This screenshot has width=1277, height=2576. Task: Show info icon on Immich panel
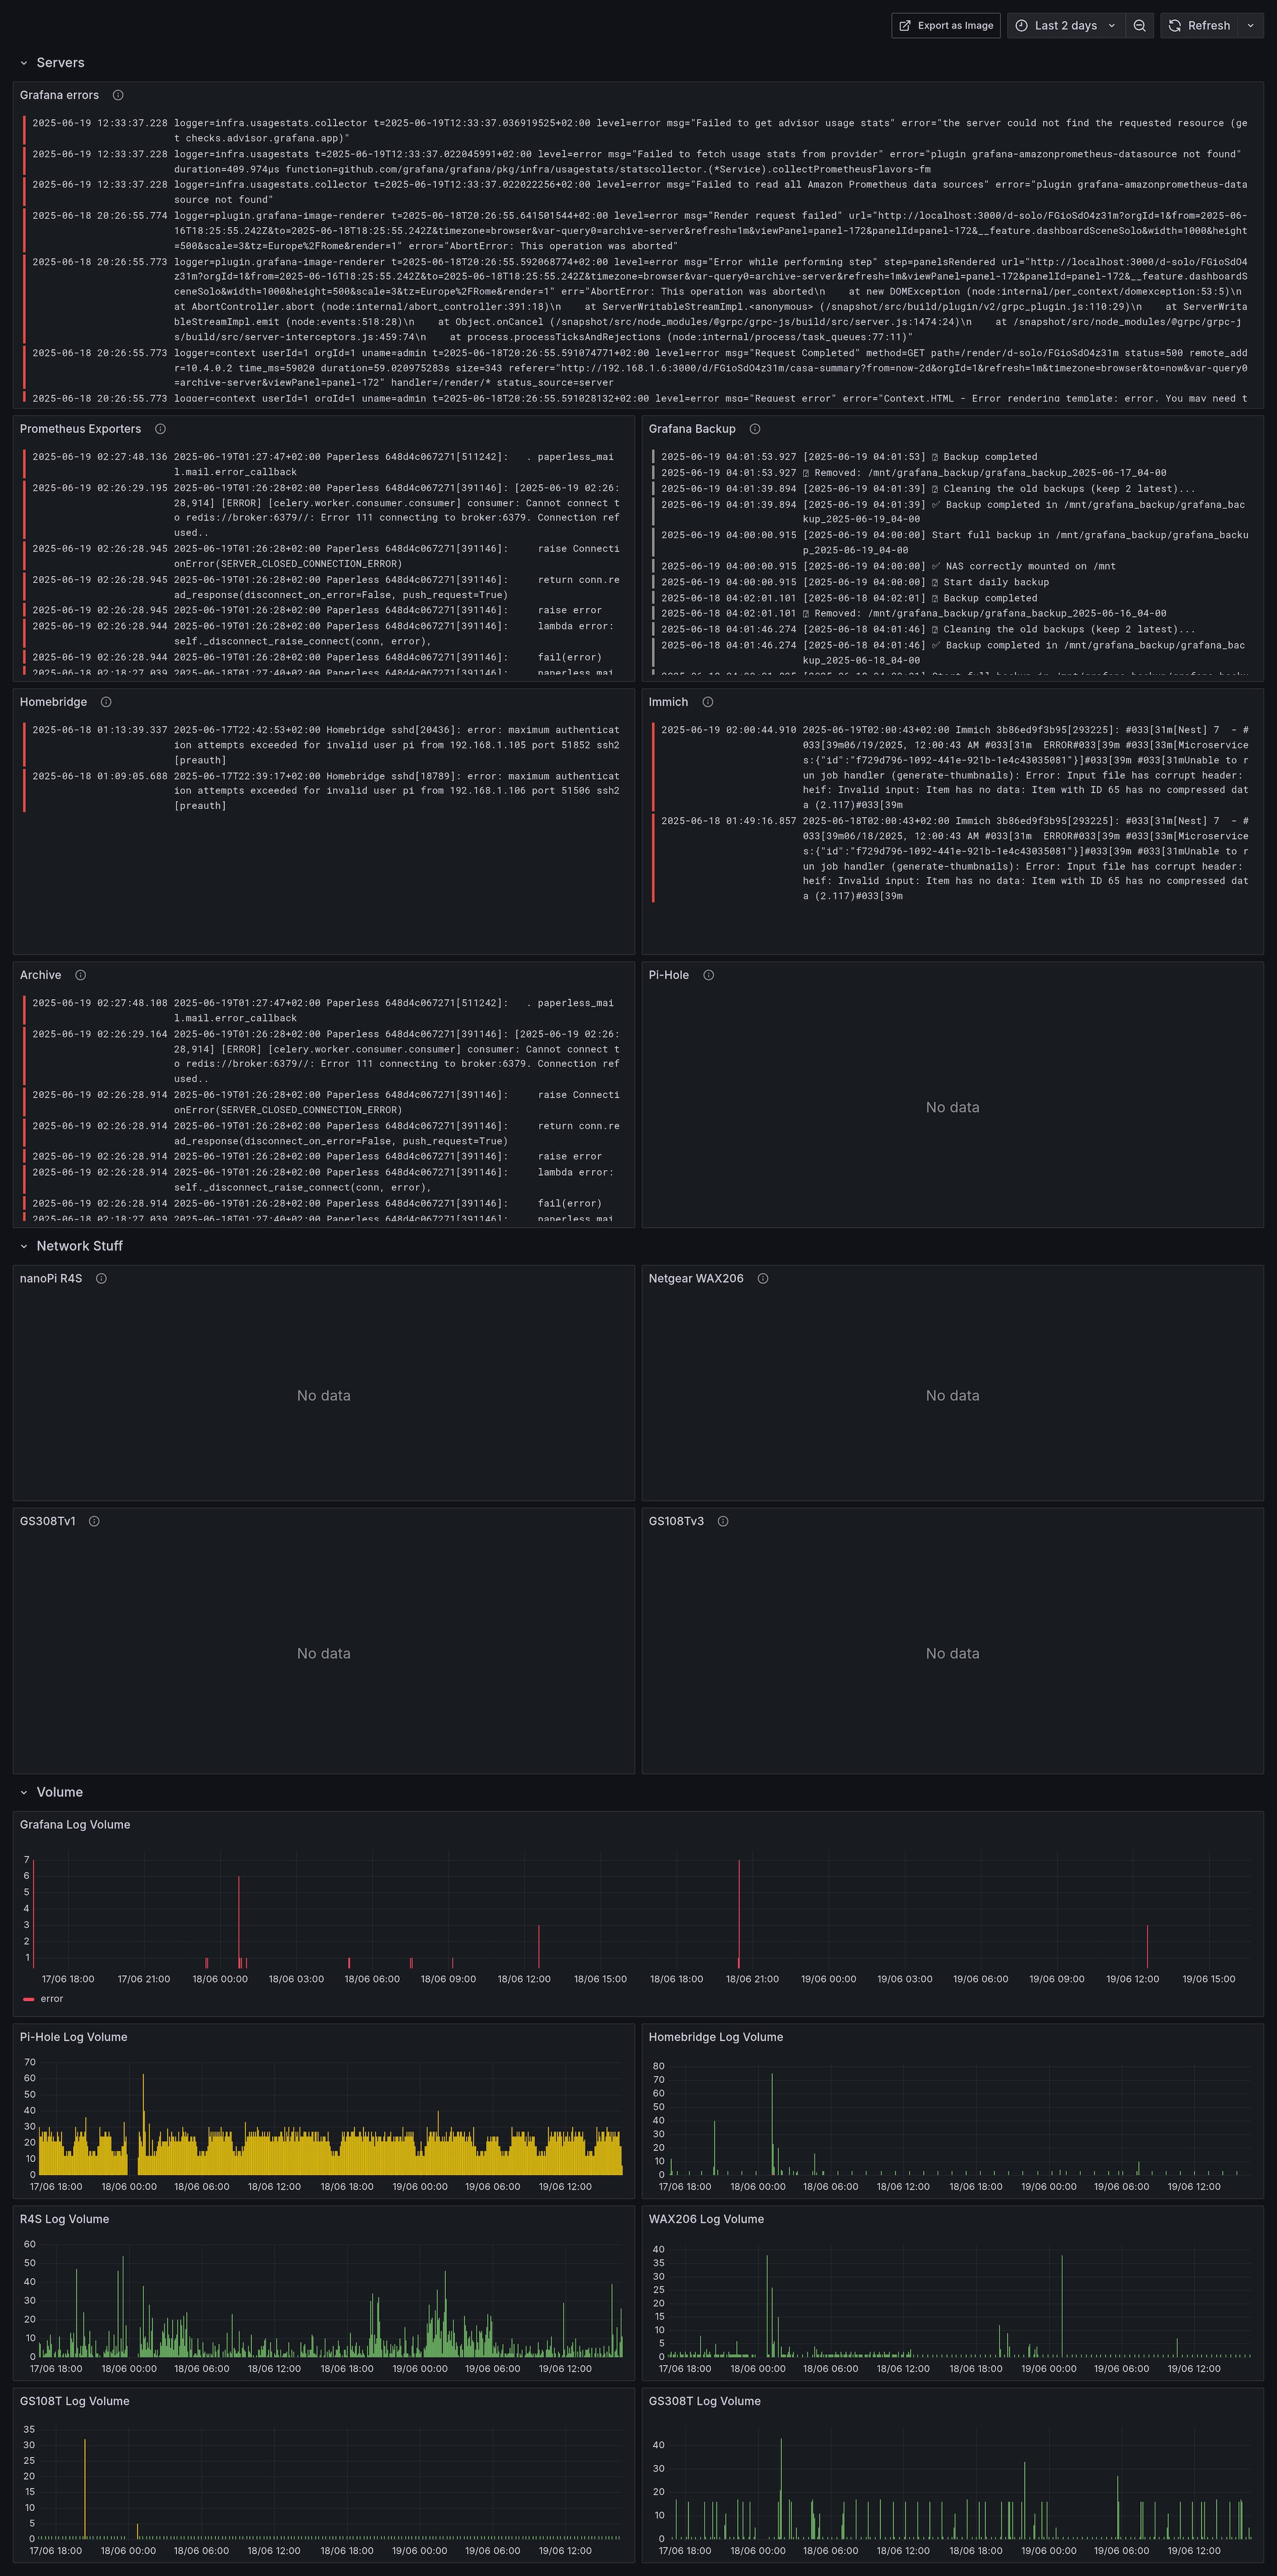point(708,702)
